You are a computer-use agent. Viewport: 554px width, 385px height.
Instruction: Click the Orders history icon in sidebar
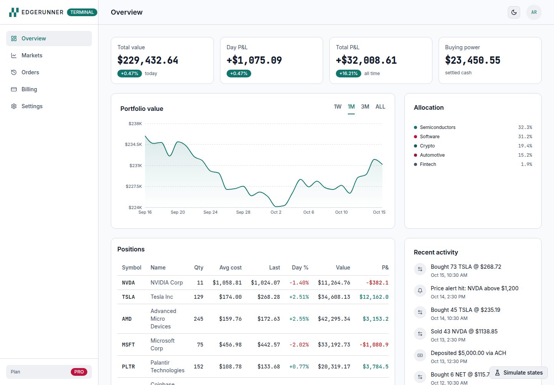14,72
